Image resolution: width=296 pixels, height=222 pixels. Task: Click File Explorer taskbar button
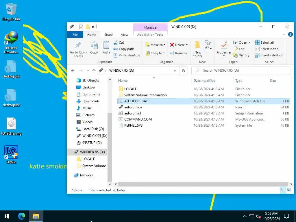pyautogui.click(x=36, y=216)
